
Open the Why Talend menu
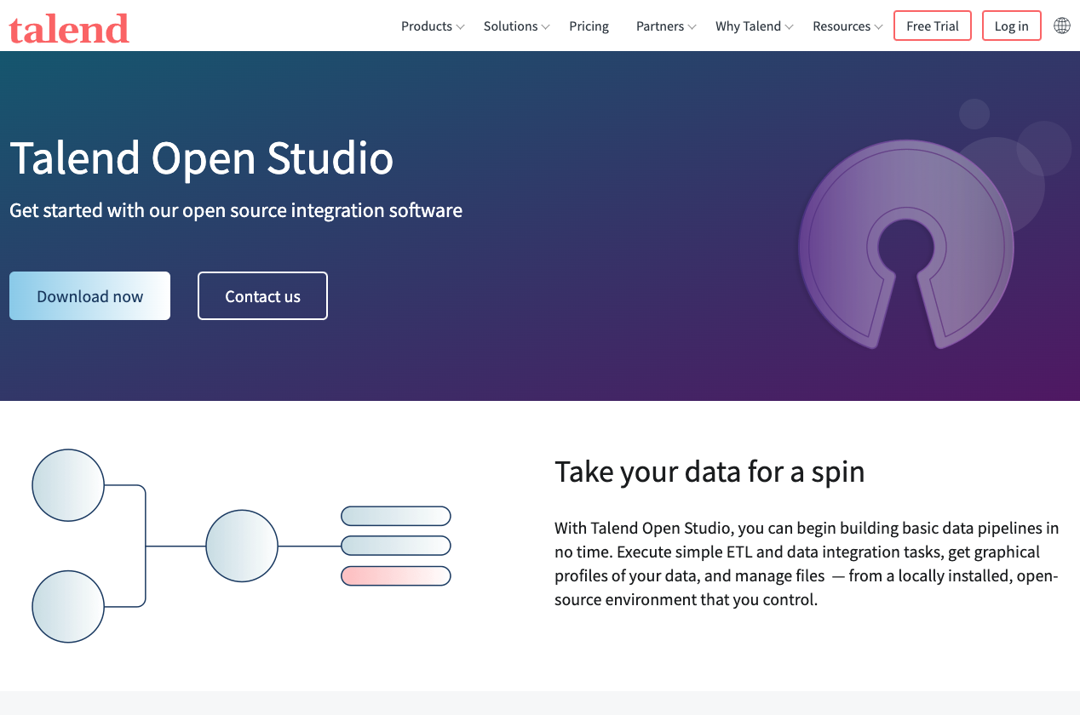748,26
